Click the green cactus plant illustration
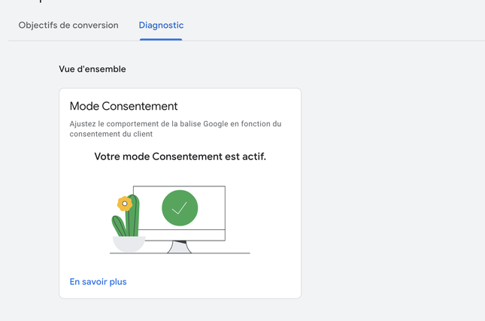The height and width of the screenshot is (321, 485). click(132, 221)
